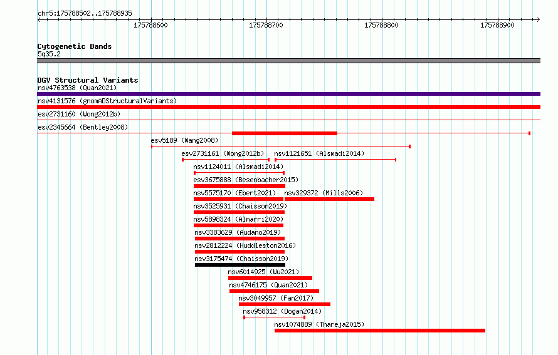Select the nsv329372 red variant bar

coord(329,199)
